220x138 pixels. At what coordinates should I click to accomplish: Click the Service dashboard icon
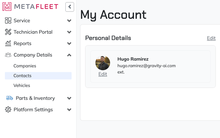point(8,20)
